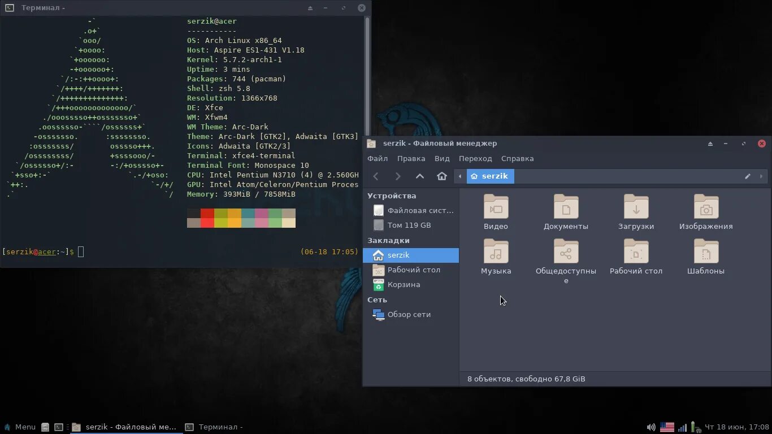Click the US flag keyboard layout indicator
Image resolution: width=772 pixels, height=434 pixels.
coord(667,427)
